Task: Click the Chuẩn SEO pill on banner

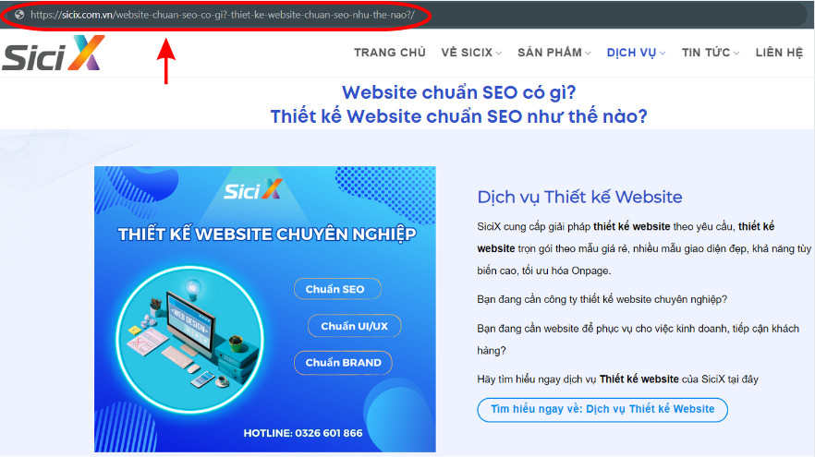Action: pyautogui.click(x=337, y=289)
